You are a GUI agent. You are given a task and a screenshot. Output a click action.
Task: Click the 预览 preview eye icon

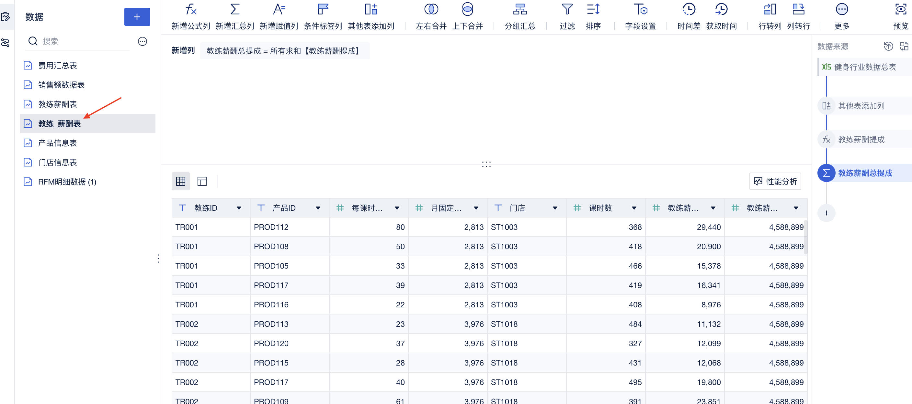tap(900, 10)
